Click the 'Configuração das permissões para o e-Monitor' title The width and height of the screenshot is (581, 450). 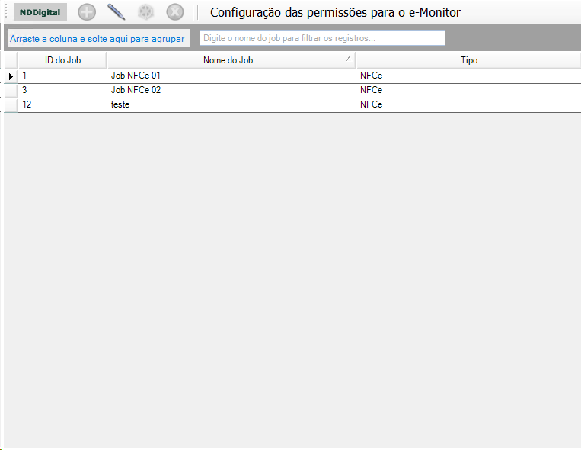(335, 13)
